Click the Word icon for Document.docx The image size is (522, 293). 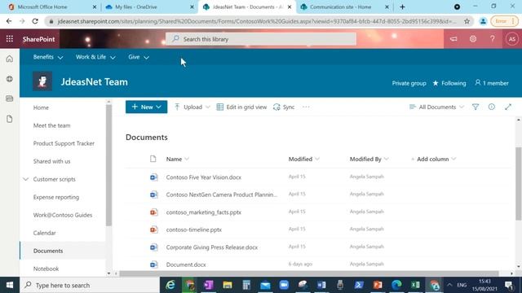[x=153, y=265]
